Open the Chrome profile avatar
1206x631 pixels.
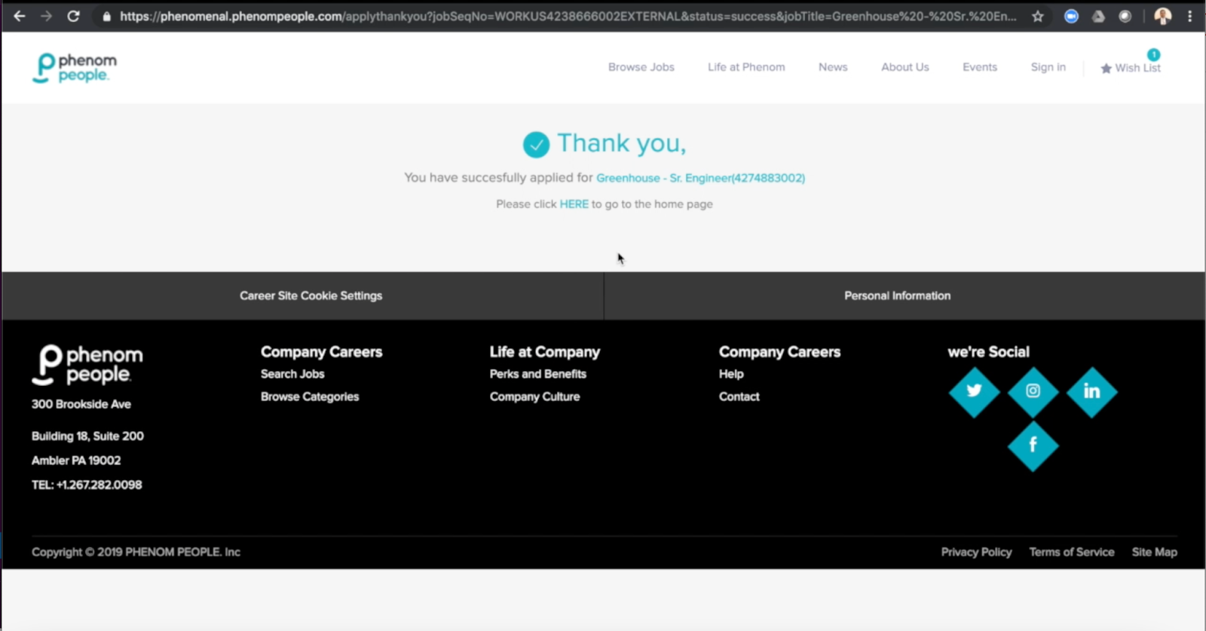tap(1163, 16)
